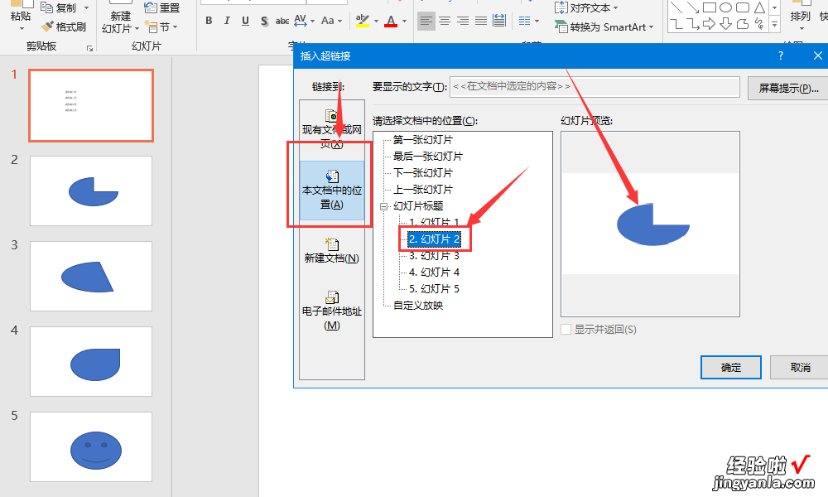Select slide 2 thumbnail with pie shape
This screenshot has width=828, height=497.
tap(91, 191)
